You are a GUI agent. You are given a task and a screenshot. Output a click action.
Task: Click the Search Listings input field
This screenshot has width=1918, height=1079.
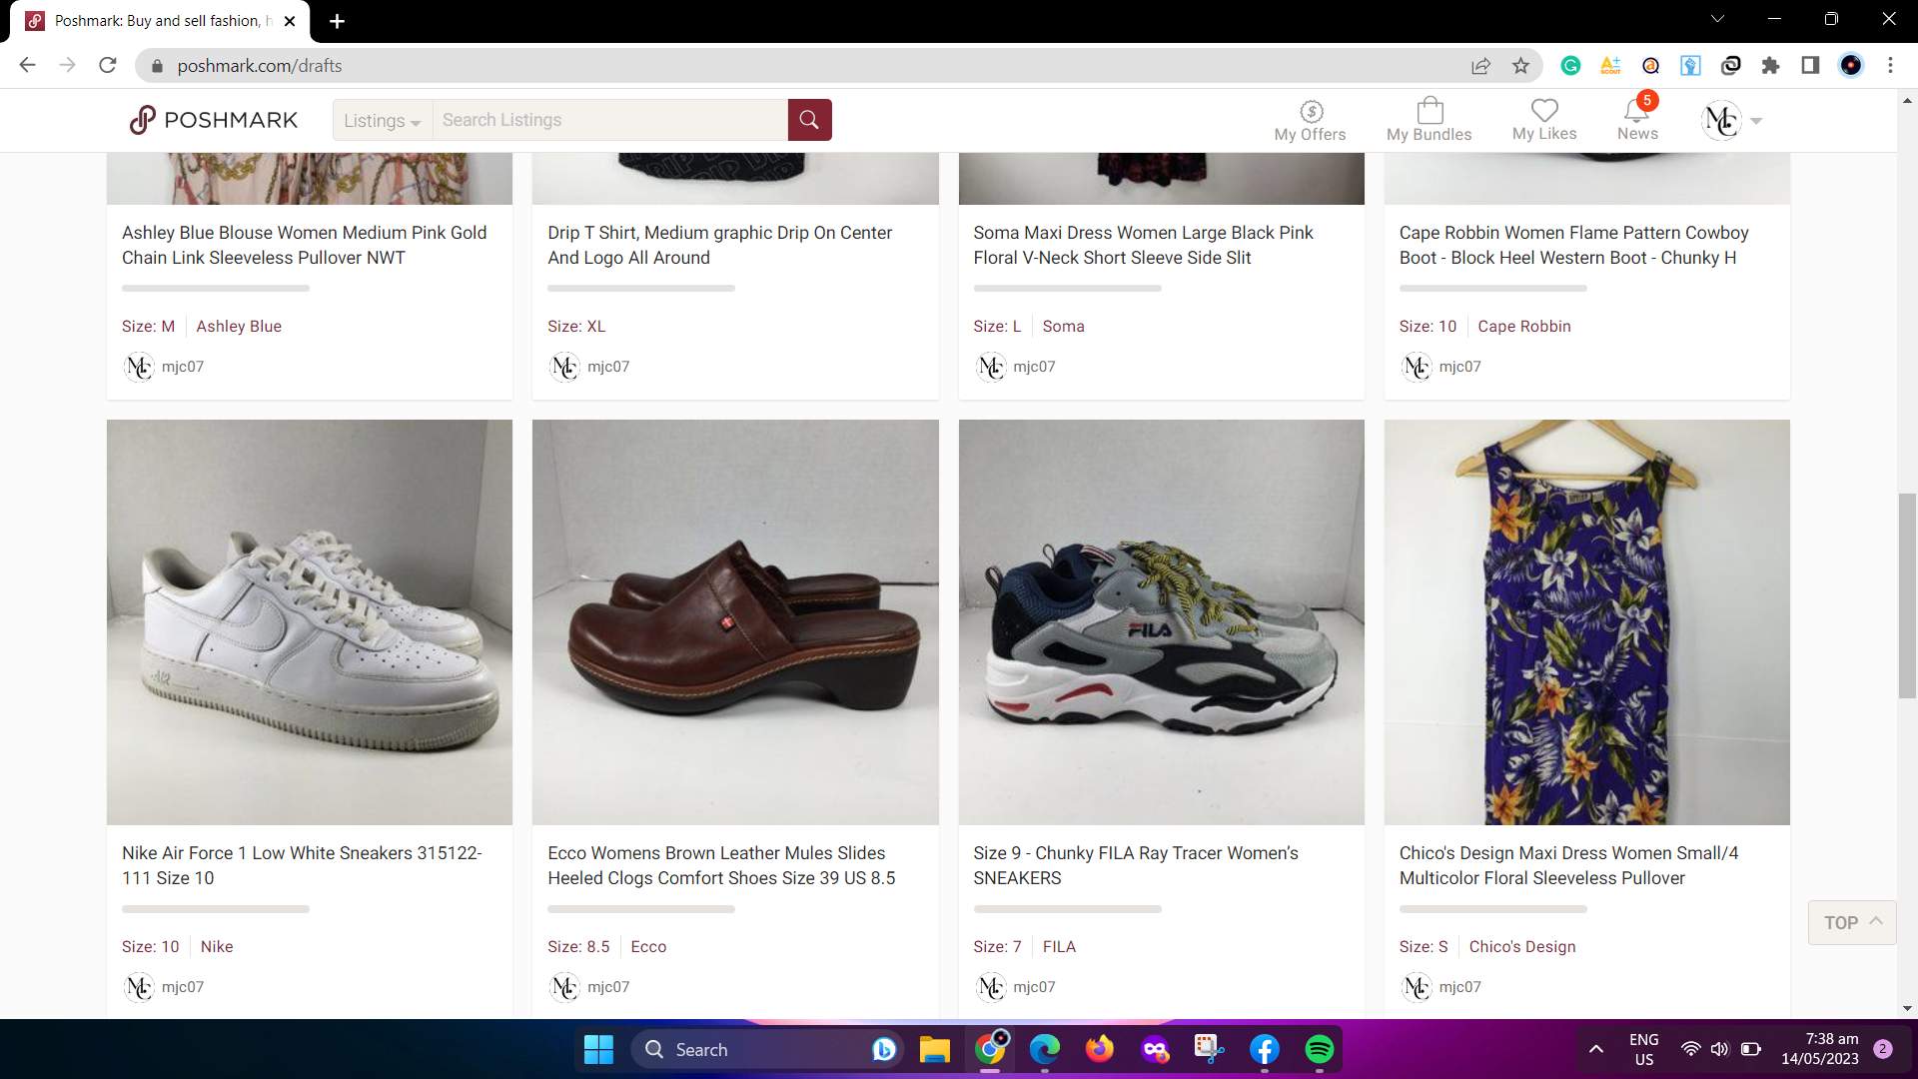click(609, 120)
